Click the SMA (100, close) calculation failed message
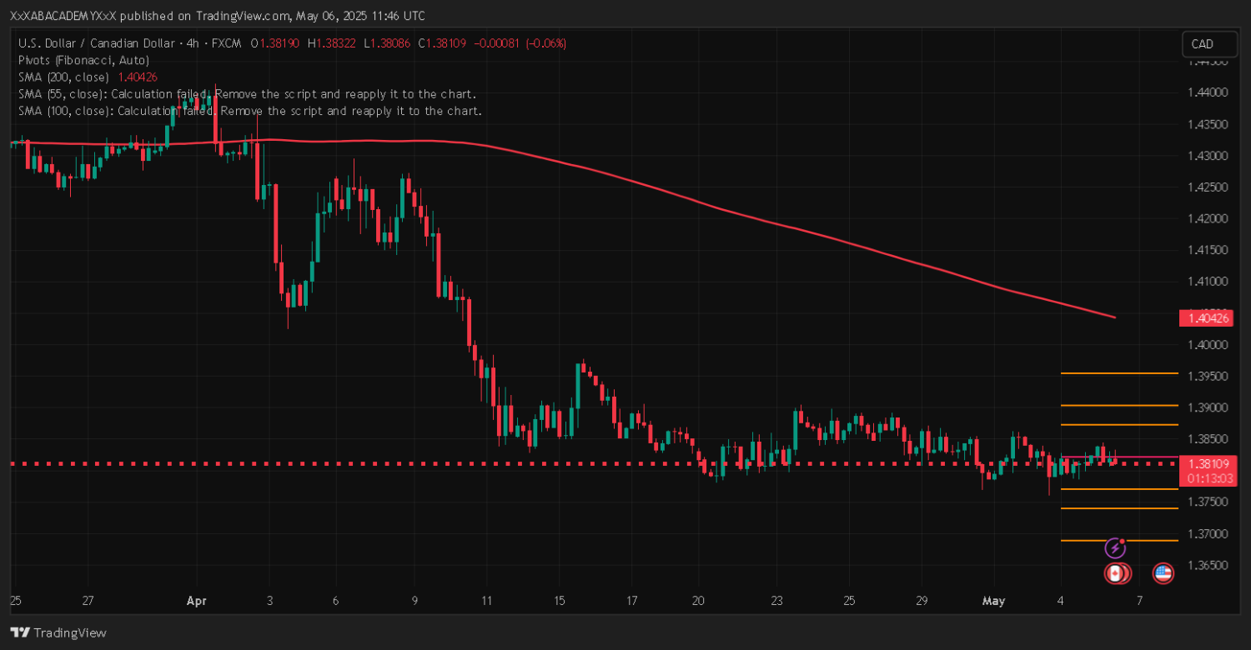Image resolution: width=1251 pixels, height=650 pixels. [x=250, y=110]
